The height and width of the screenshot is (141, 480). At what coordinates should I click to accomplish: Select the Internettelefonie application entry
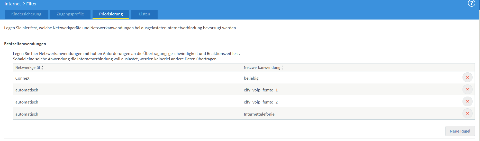point(259,114)
